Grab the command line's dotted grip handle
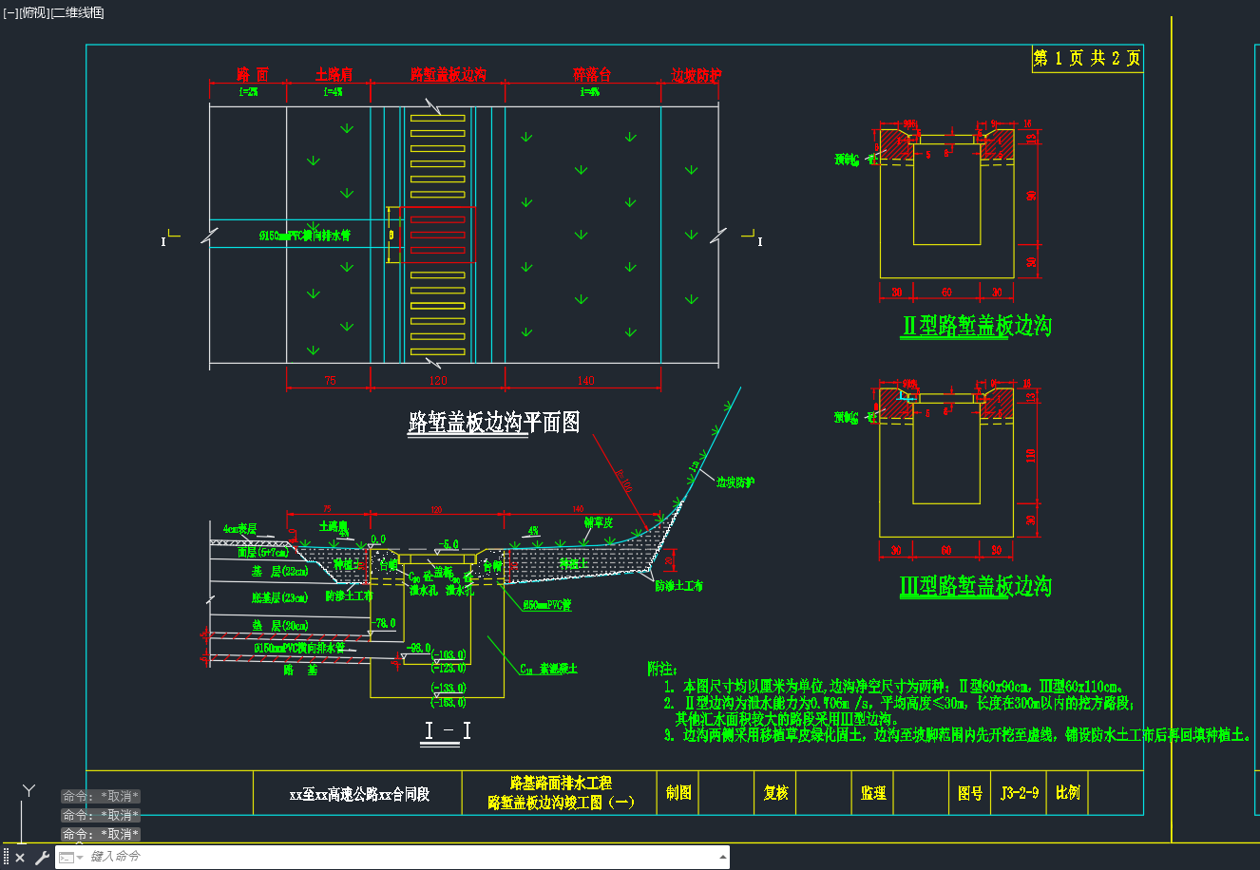 [x=7, y=857]
